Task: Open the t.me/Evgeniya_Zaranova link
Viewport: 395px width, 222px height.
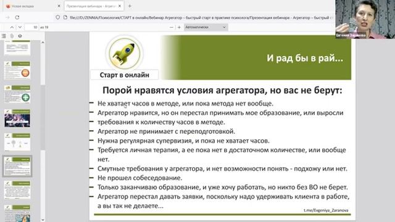Action: tap(326, 210)
